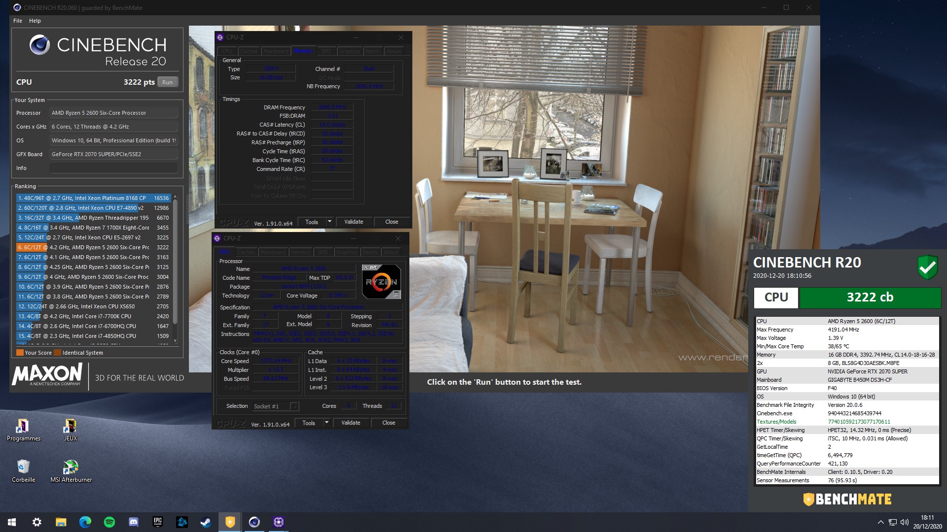Show hidden system tray icons
Image resolution: width=947 pixels, height=532 pixels.
(880, 522)
